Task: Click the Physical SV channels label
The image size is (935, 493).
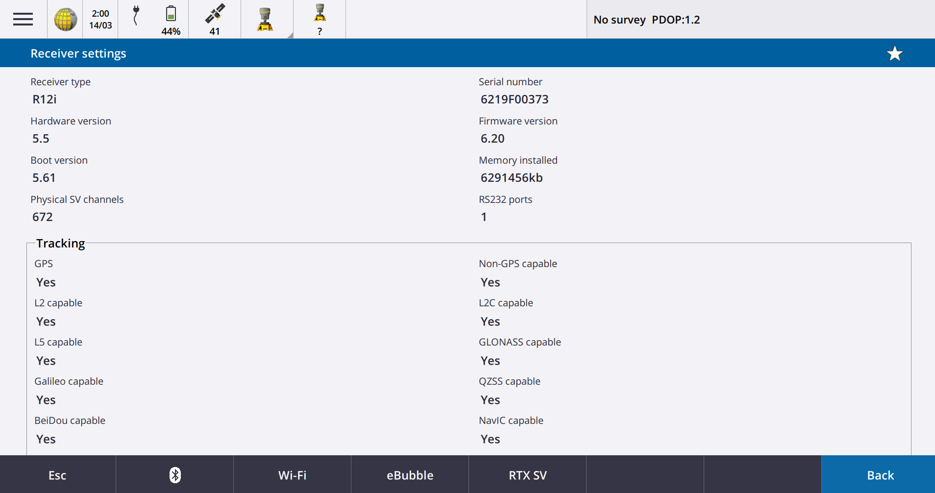Action: (77, 199)
